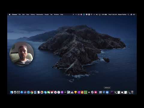Open the Help menu
Image resolution: width=144 pixels, height=108 pixels.
pyautogui.click(x=62, y=14)
